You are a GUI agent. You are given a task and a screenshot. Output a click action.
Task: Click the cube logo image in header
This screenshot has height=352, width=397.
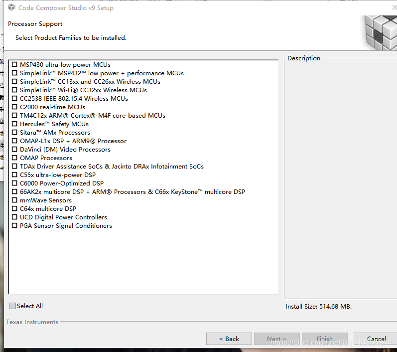point(380,32)
